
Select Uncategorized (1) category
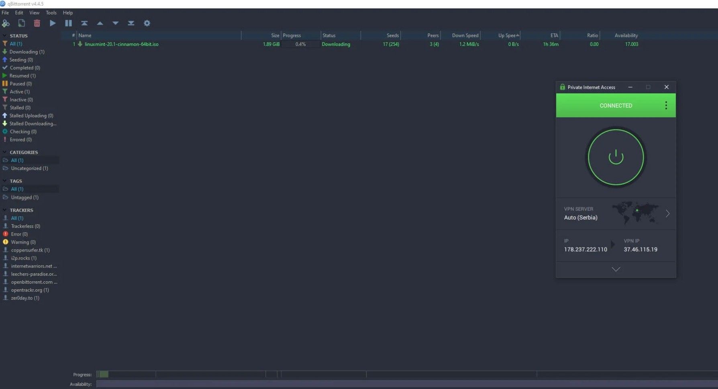click(x=29, y=168)
